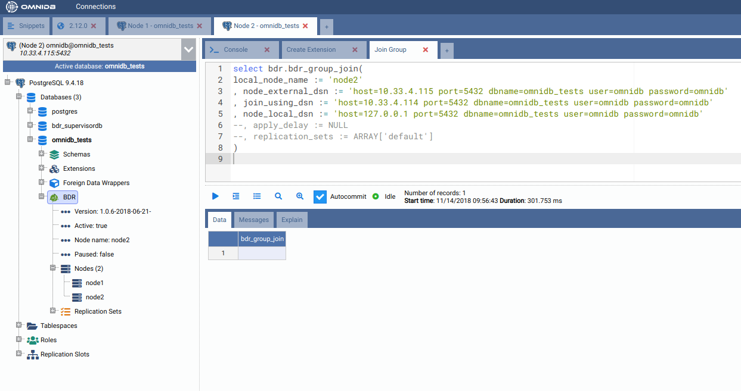Run the query with the play button
This screenshot has height=391, width=741.
point(216,196)
